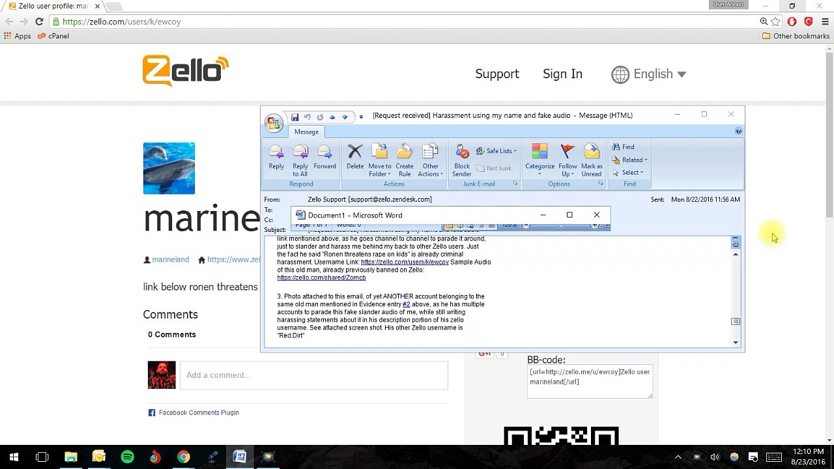Show hidden system tray icons
The image size is (834, 469).
[x=678, y=457]
